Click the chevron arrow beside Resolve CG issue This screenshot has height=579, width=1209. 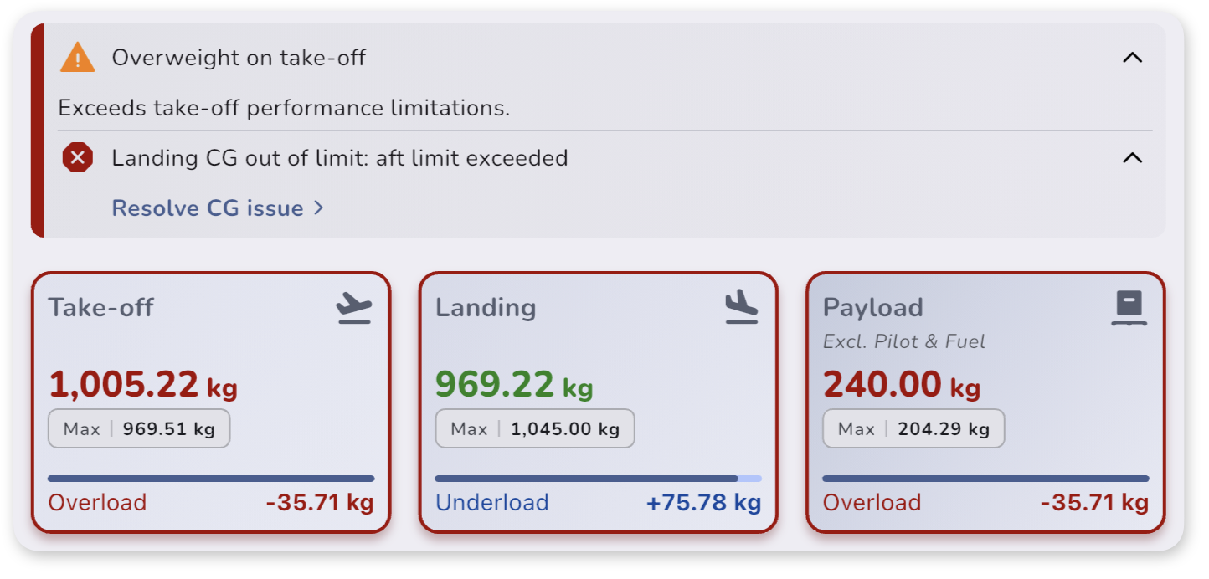(318, 208)
